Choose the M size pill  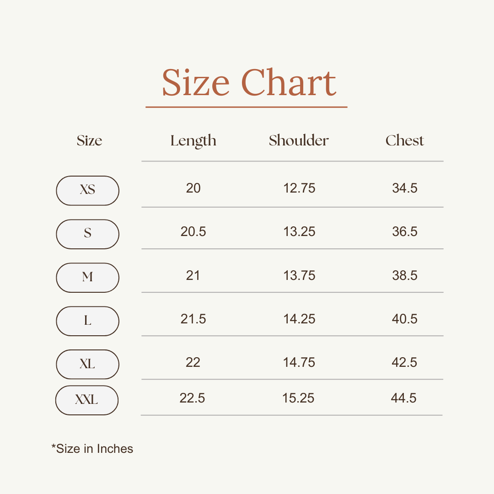point(87,277)
